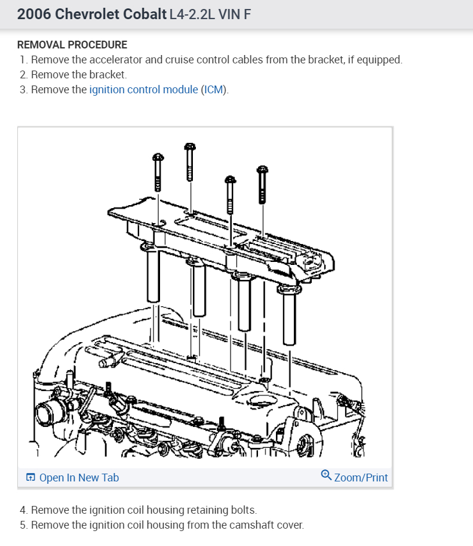Click step 1 about accelerator and cruise cables
This screenshot has height=546, width=473.
(x=211, y=60)
